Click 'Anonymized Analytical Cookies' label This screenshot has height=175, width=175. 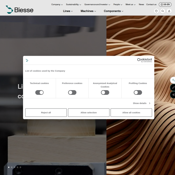pos(105,85)
